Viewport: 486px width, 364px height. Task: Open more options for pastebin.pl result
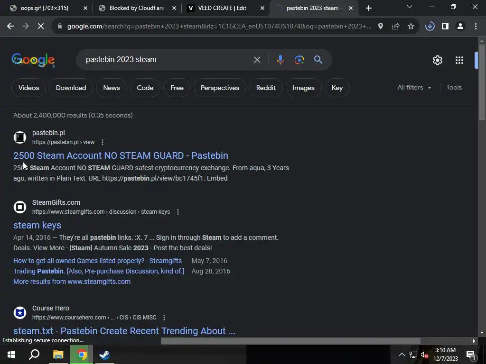(103, 142)
